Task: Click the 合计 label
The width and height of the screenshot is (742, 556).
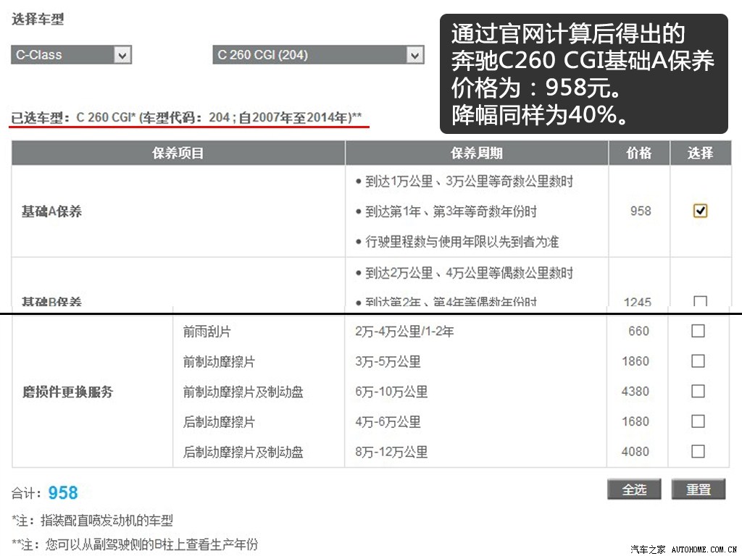Action: pos(26,494)
